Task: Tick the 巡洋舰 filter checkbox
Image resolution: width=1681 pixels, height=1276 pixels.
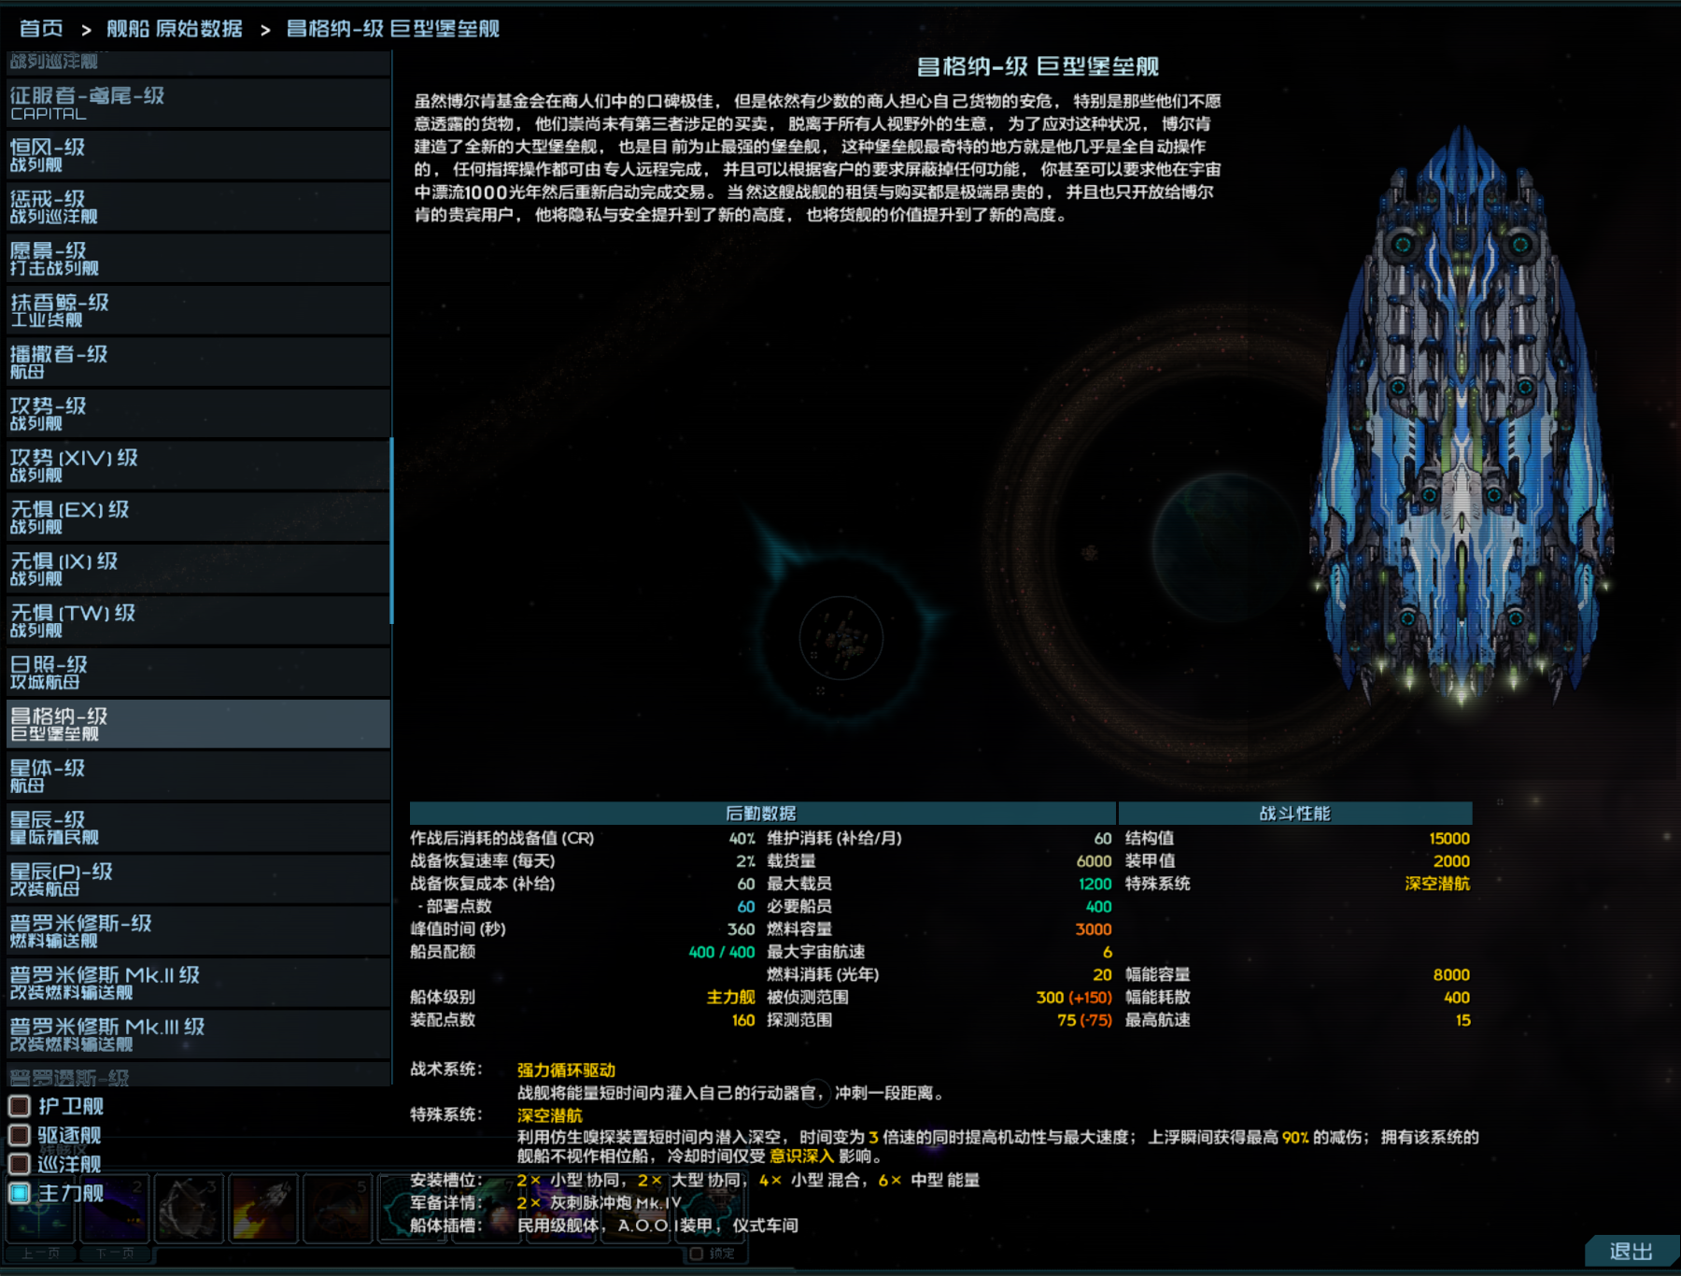Action: 20,1165
